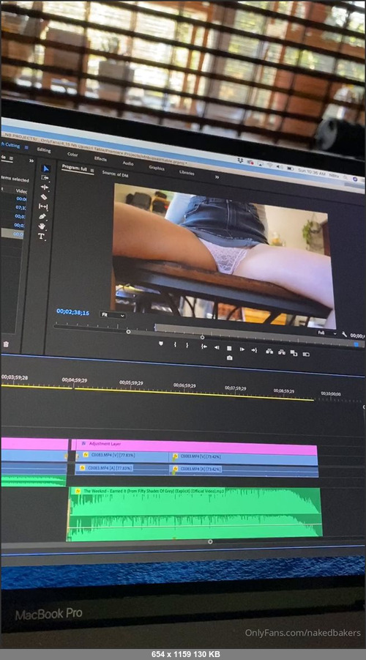Switch to the Editing workspace
366x660 pixels.
pyautogui.click(x=44, y=150)
